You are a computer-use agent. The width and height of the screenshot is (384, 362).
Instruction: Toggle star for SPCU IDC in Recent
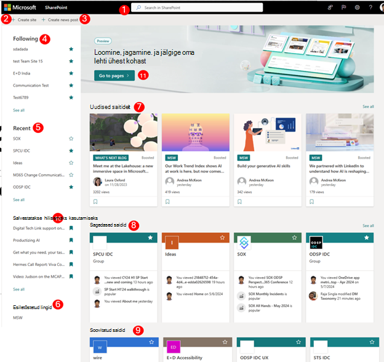coord(71,151)
